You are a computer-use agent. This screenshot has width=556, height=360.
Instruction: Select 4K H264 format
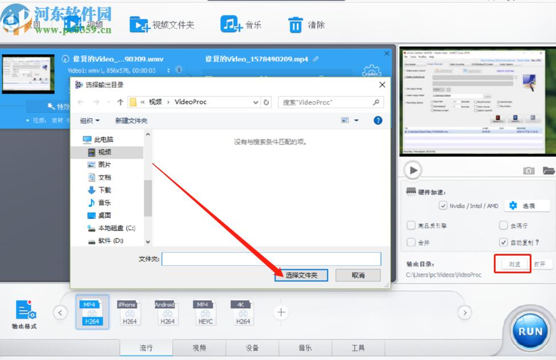[243, 313]
